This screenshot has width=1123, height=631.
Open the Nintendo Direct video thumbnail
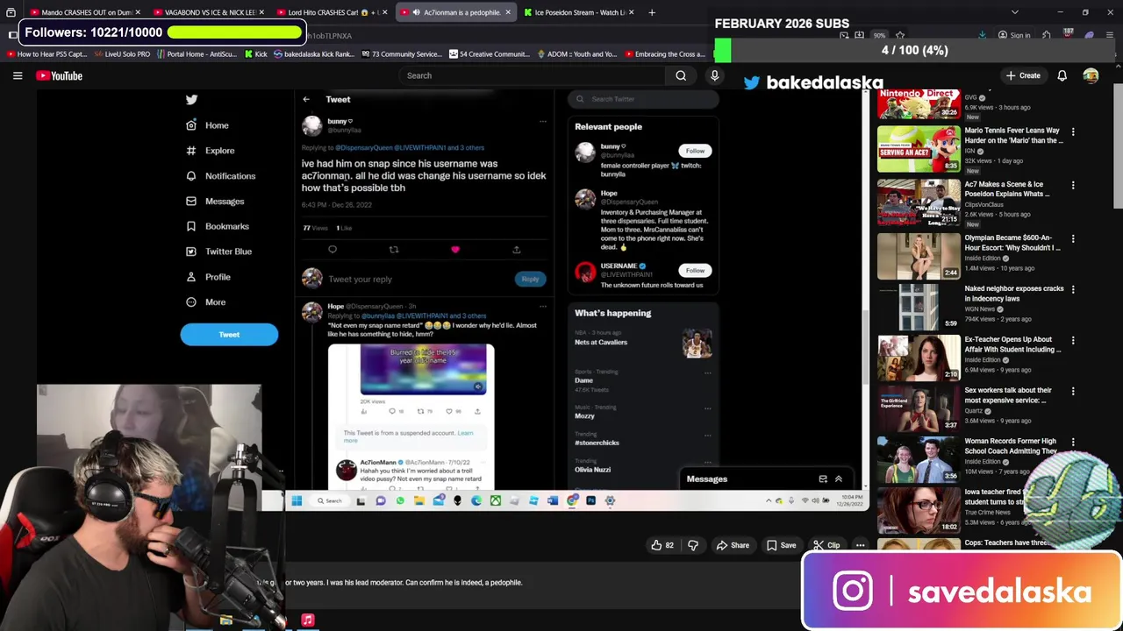[x=919, y=104]
